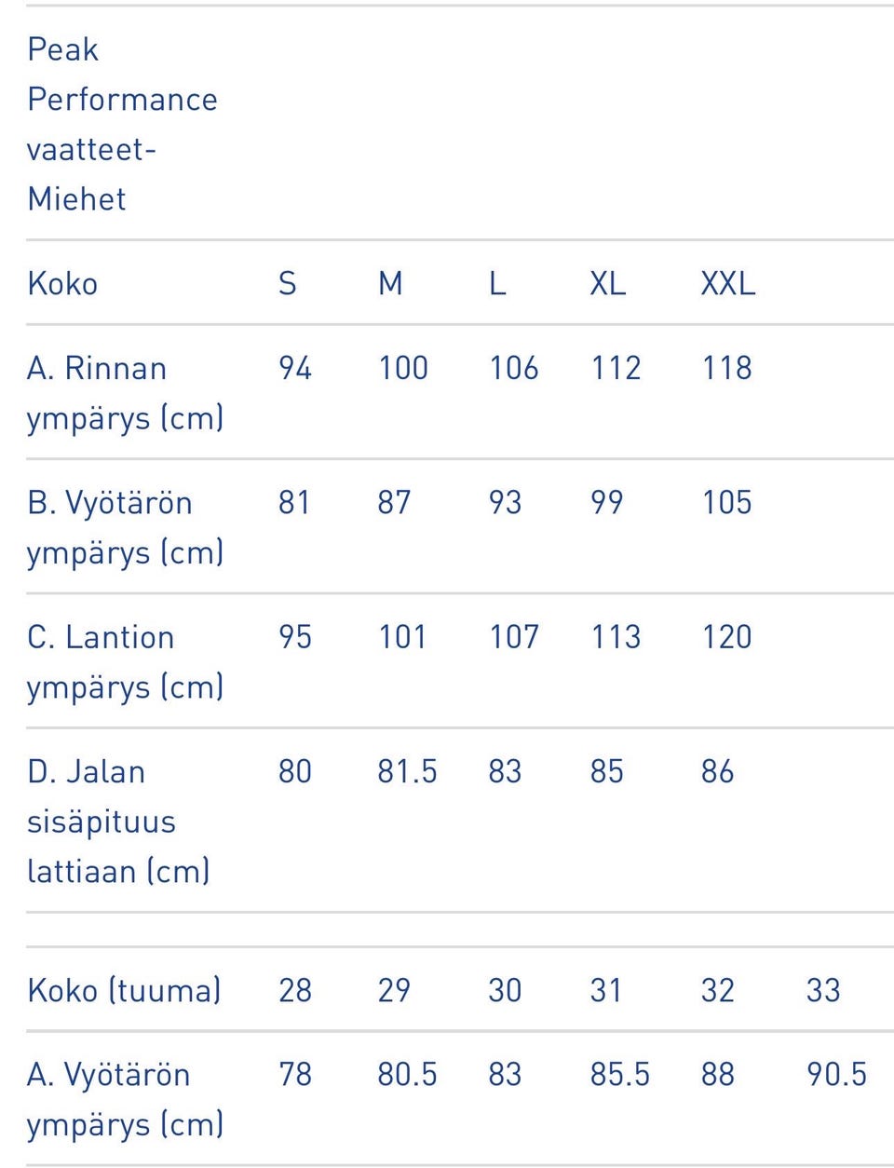Tap the XXL size column header
The image size is (894, 1168).
tap(727, 283)
